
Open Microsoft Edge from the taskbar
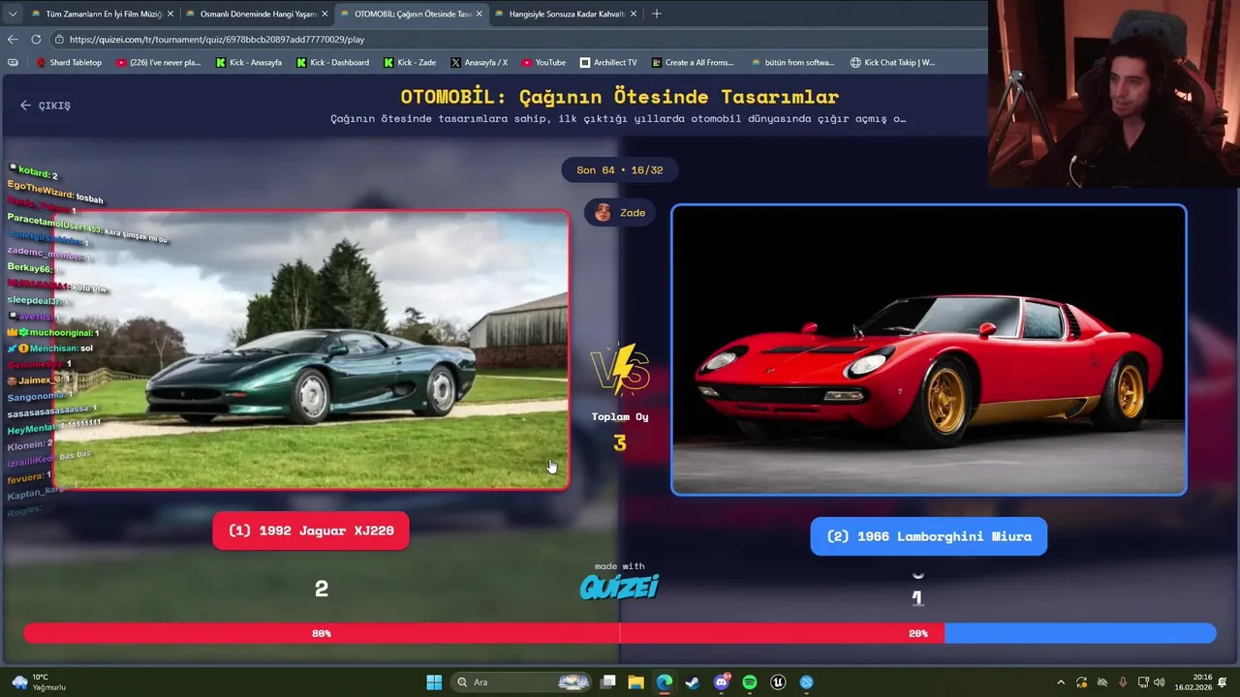[x=665, y=682]
